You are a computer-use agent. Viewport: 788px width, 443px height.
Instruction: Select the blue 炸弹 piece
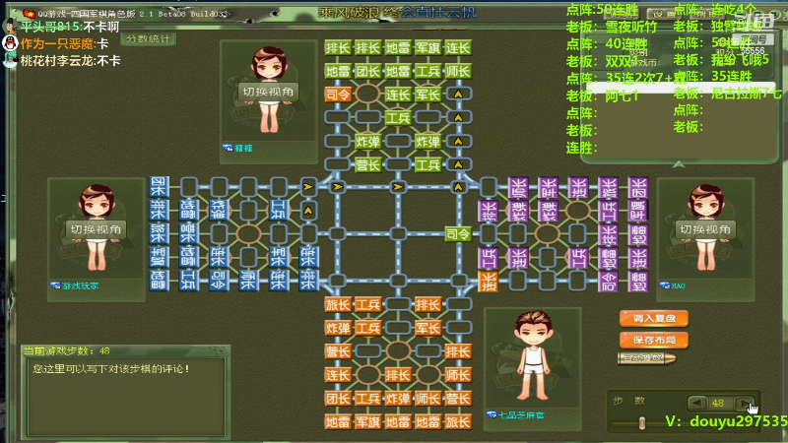click(219, 210)
